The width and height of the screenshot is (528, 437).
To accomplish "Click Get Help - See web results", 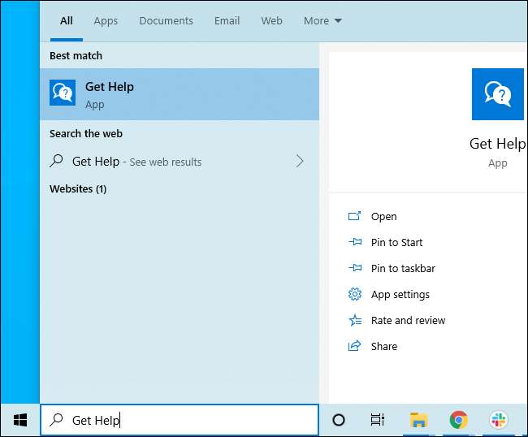I will point(180,162).
